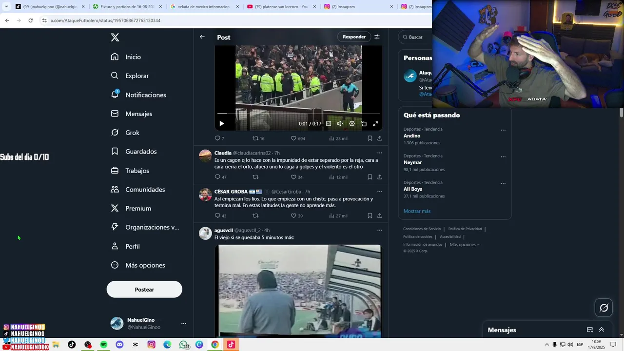
Task: Like César Groba's comment
Action: coord(297,215)
